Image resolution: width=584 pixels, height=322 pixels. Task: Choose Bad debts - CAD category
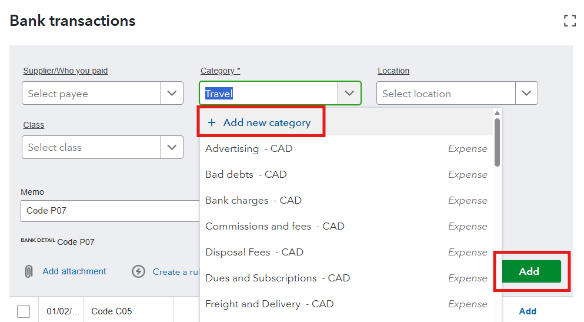click(x=246, y=174)
